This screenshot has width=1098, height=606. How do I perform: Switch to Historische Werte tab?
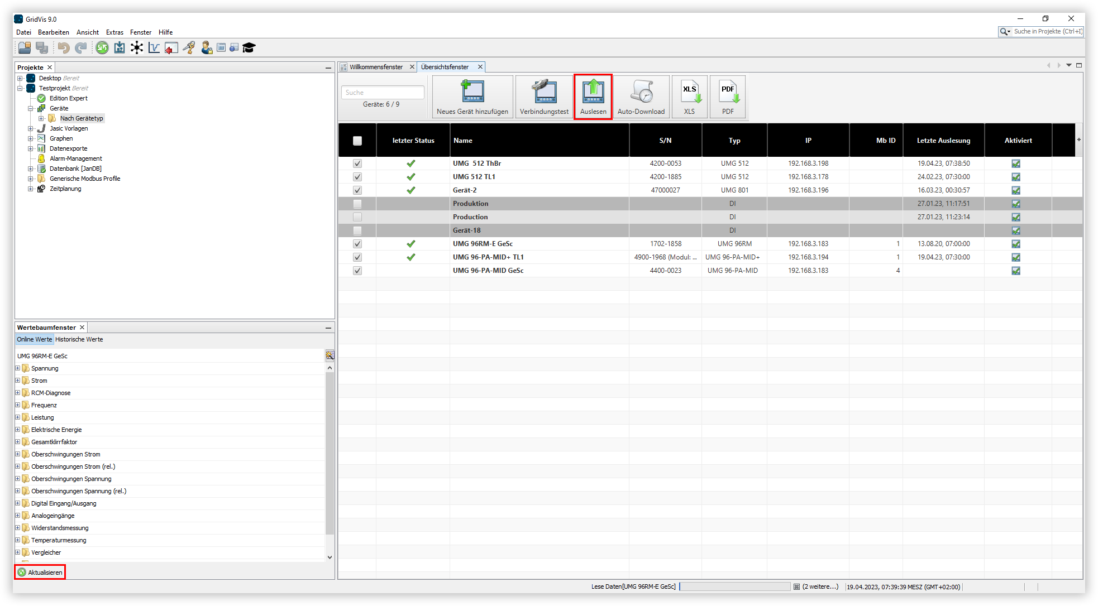[x=79, y=339]
